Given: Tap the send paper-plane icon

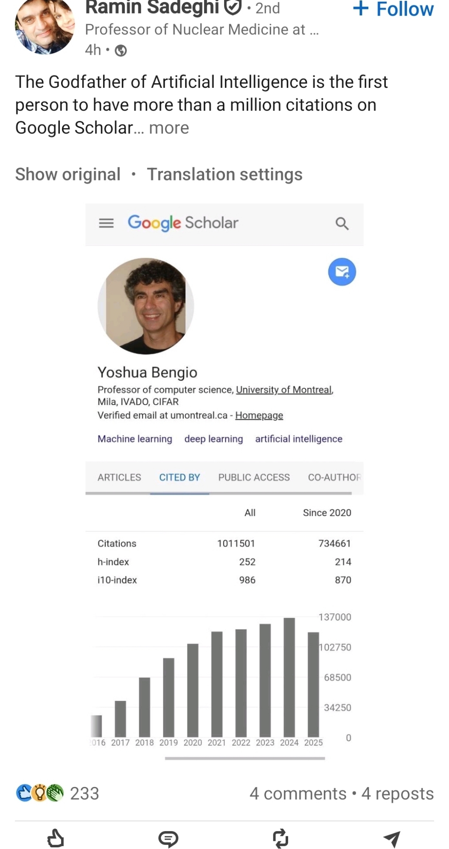Looking at the screenshot, I should tap(392, 838).
